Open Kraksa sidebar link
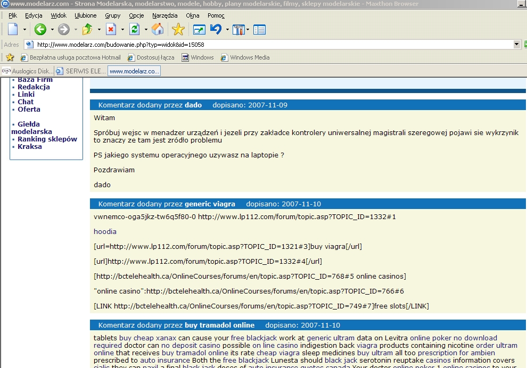Screen dimensions: 527x368 coord(30,146)
